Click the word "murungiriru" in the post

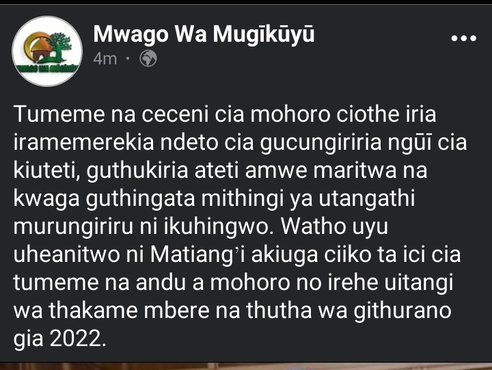click(x=73, y=227)
